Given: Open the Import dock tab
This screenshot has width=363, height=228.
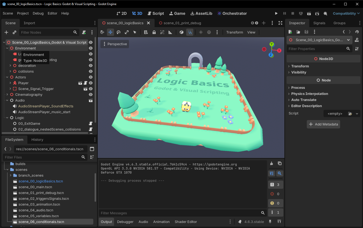Looking at the screenshot, I should [29, 23].
